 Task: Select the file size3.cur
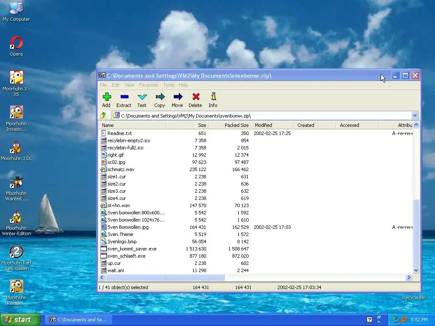click(x=116, y=191)
